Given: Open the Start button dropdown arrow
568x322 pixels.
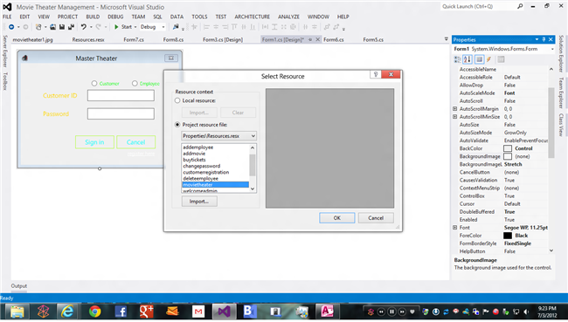Looking at the screenshot, I should 135,27.
